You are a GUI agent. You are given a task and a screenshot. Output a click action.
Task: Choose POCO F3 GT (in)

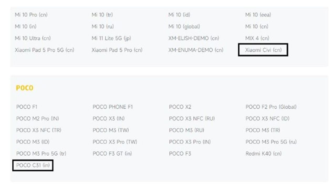(x=112, y=154)
